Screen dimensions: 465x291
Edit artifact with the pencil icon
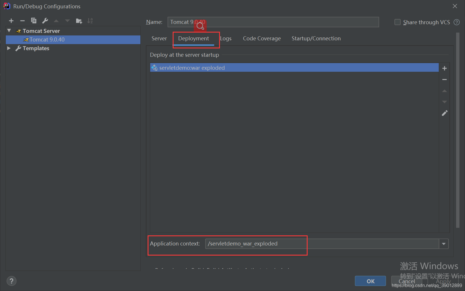tap(445, 113)
